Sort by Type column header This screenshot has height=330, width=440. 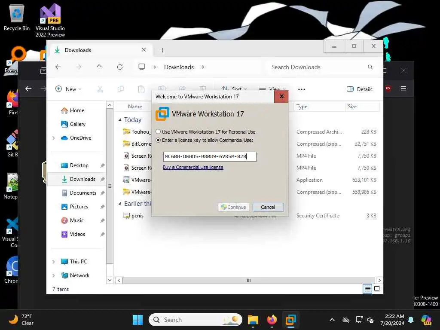302,107
